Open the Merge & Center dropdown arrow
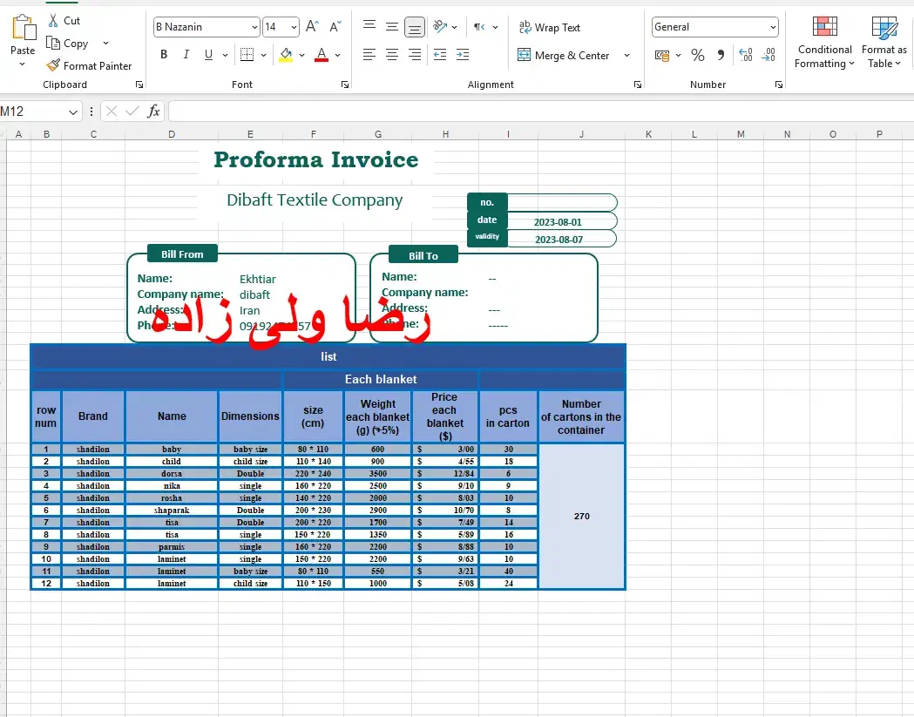The image size is (914, 717). [626, 56]
